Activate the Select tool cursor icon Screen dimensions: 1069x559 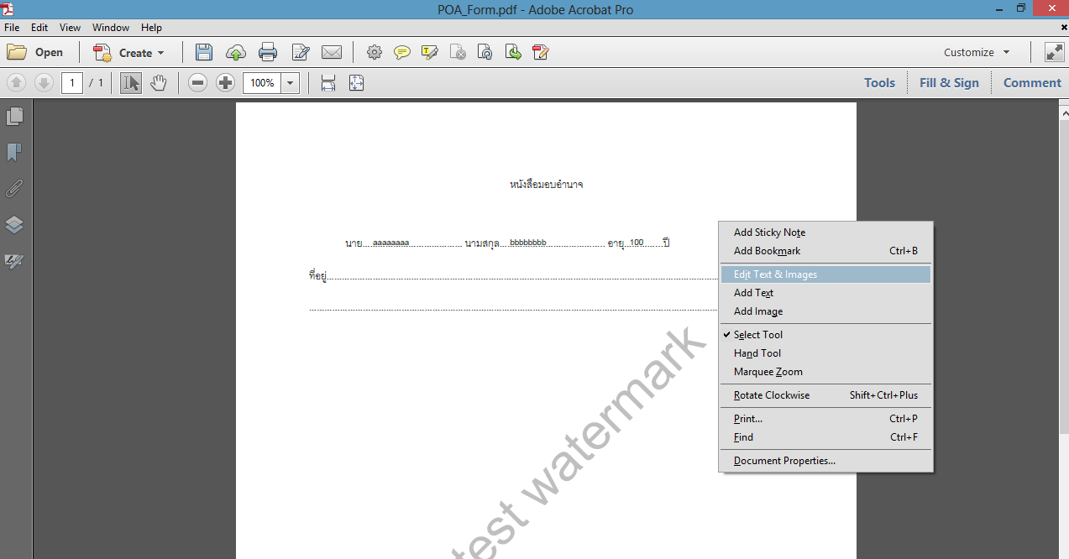pyautogui.click(x=131, y=83)
